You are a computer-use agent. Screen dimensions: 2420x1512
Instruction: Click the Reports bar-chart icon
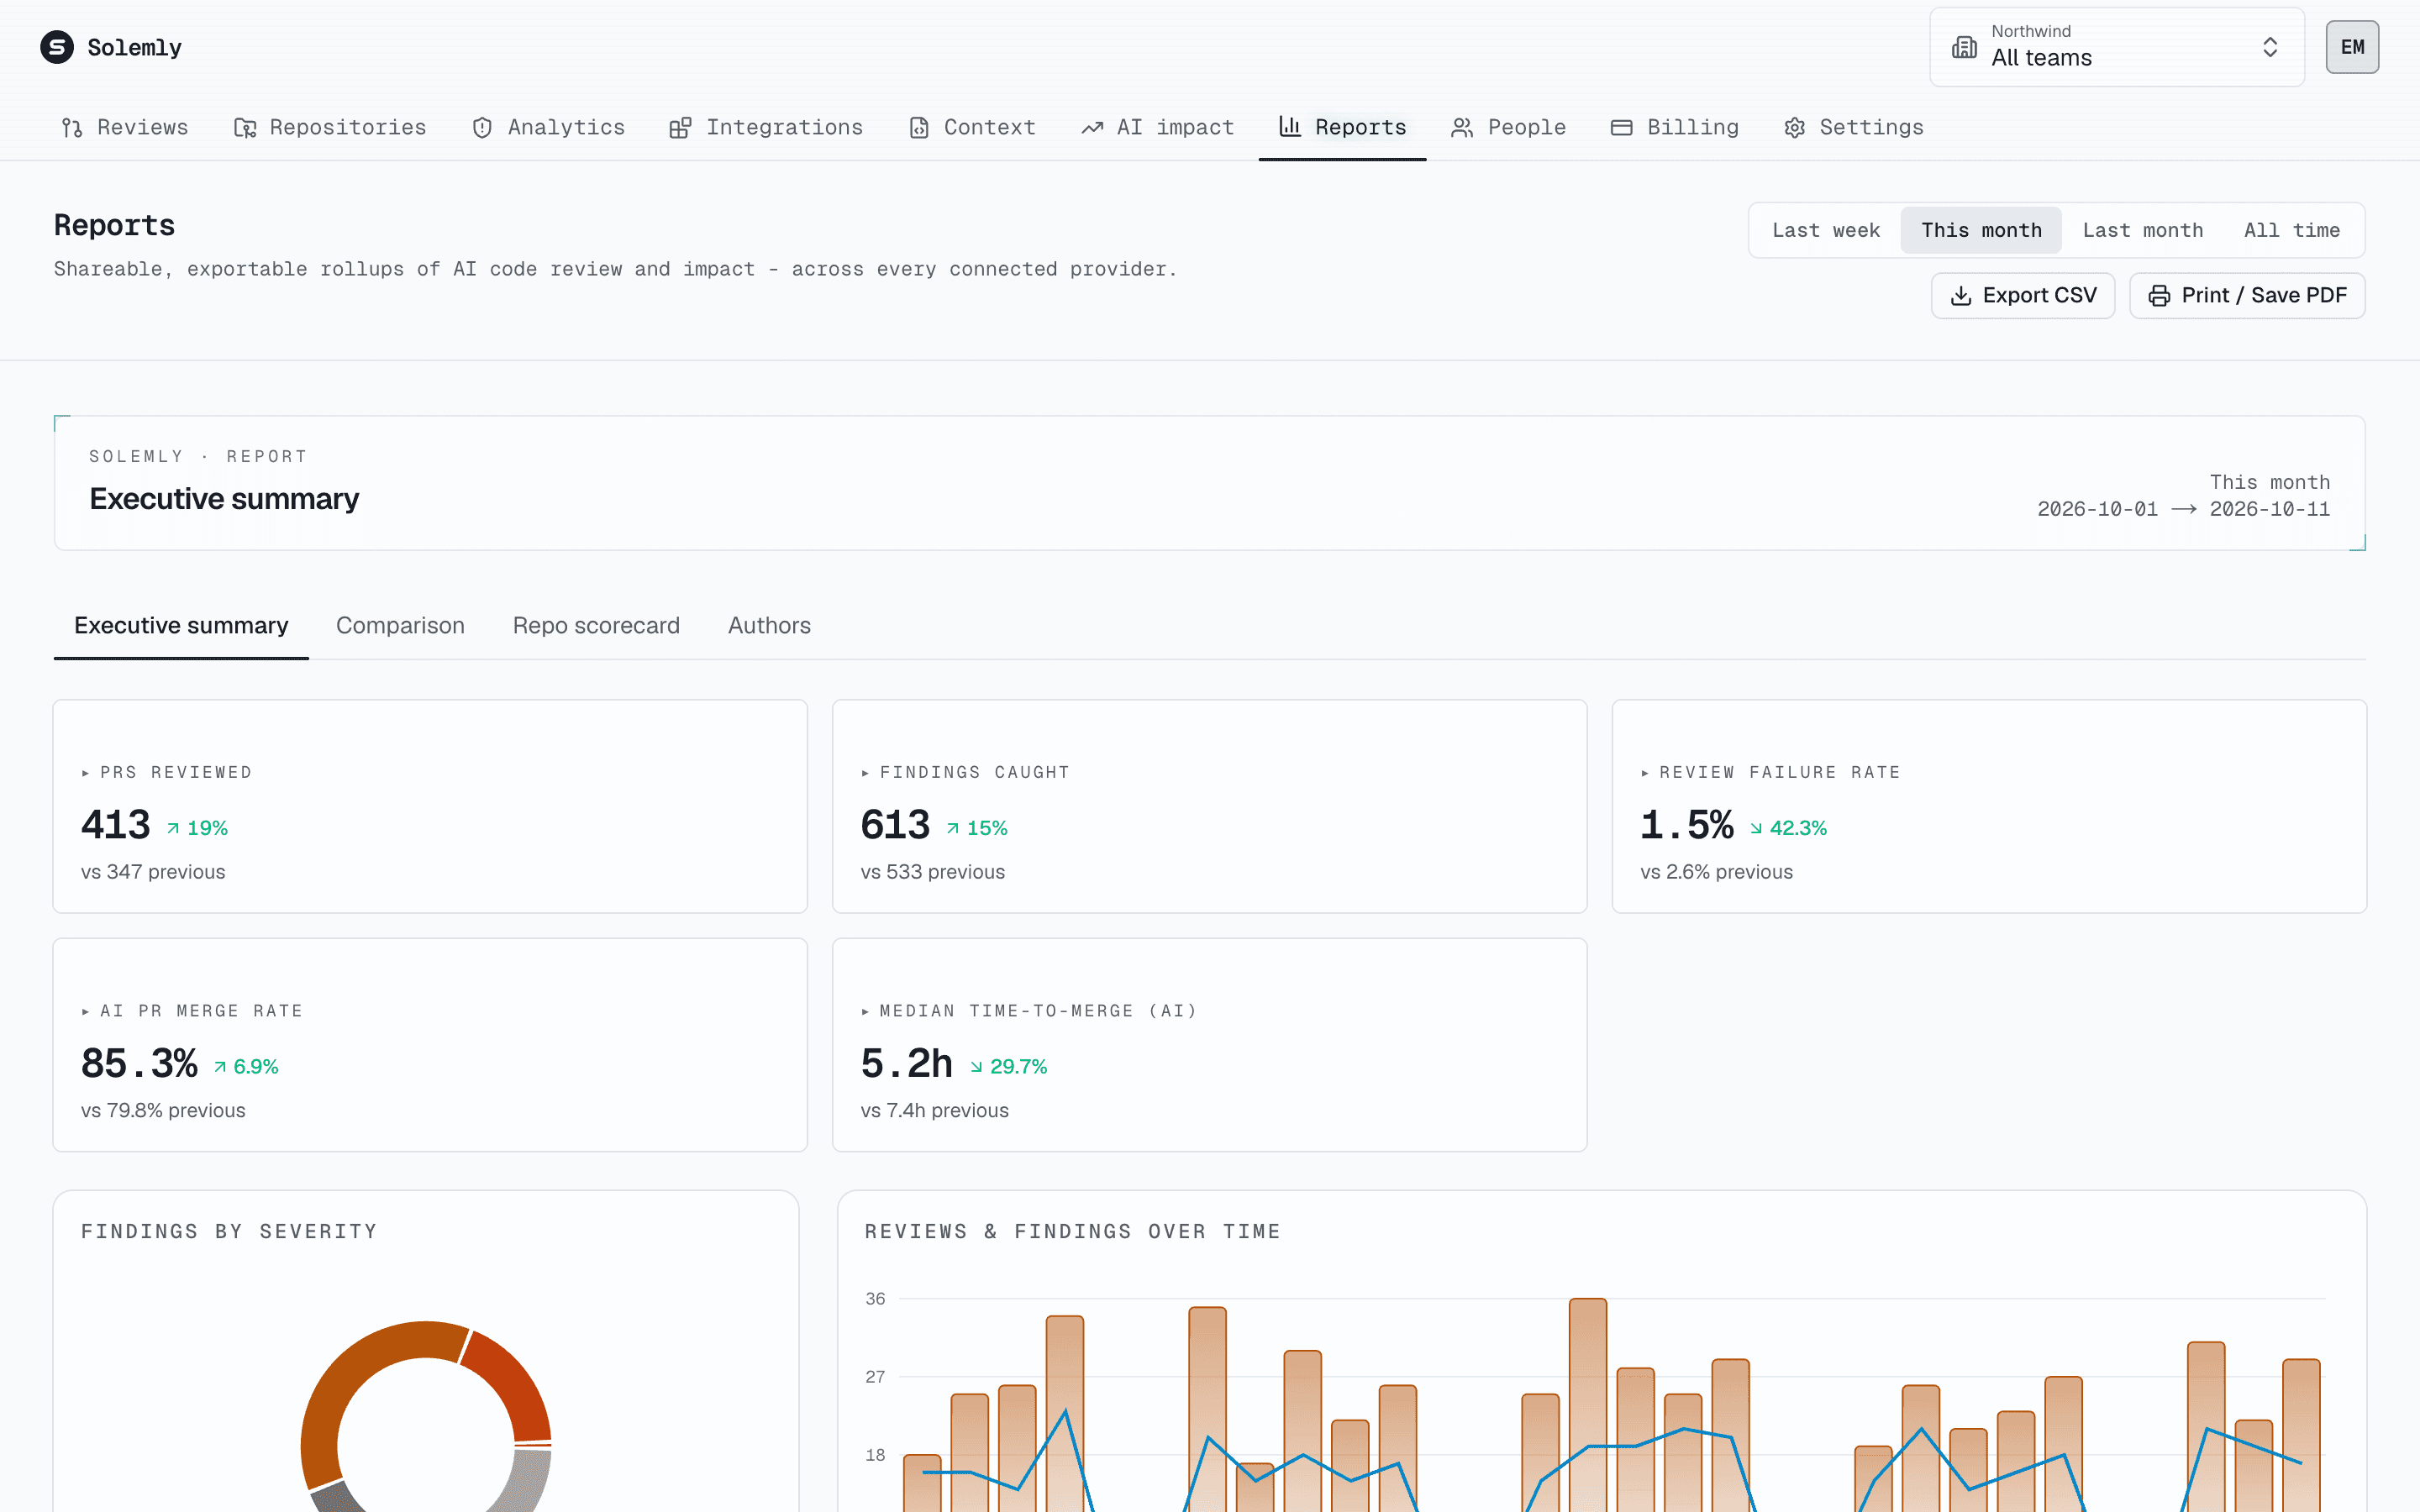[x=1290, y=127]
